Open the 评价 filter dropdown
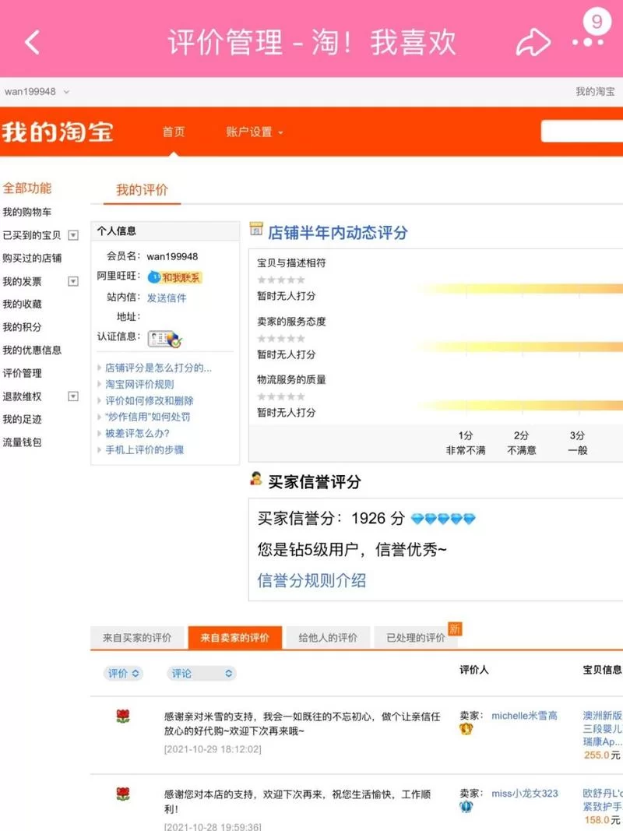Screen dimensions: 623x831 click(124, 673)
